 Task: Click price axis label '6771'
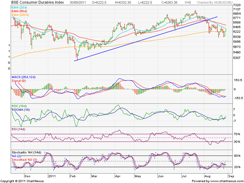click(x=236, y=18)
